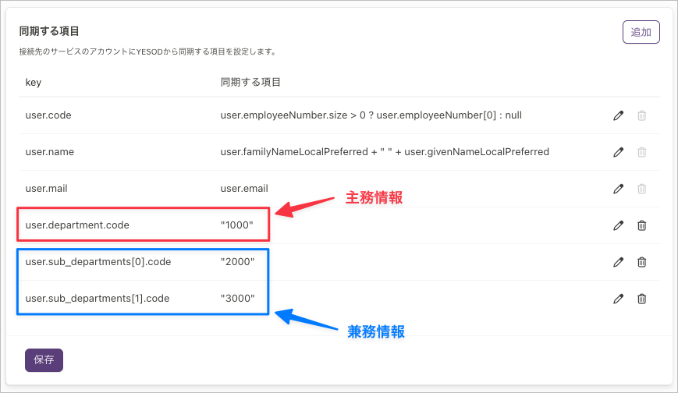Click the description text mentioning YESOD
This screenshot has width=678, height=393.
point(148,52)
